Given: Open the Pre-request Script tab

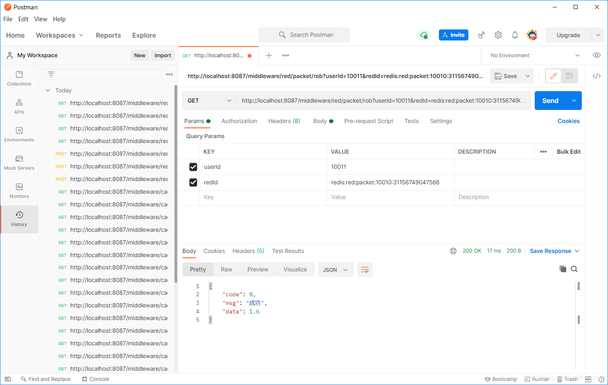Looking at the screenshot, I should [x=368, y=121].
